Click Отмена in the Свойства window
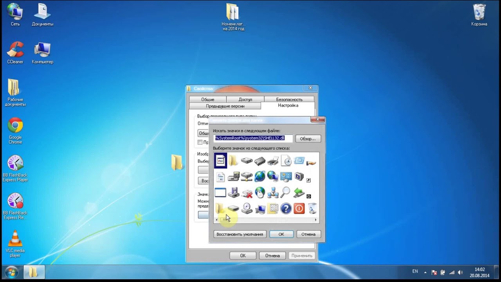The width and height of the screenshot is (501, 282). (x=272, y=255)
